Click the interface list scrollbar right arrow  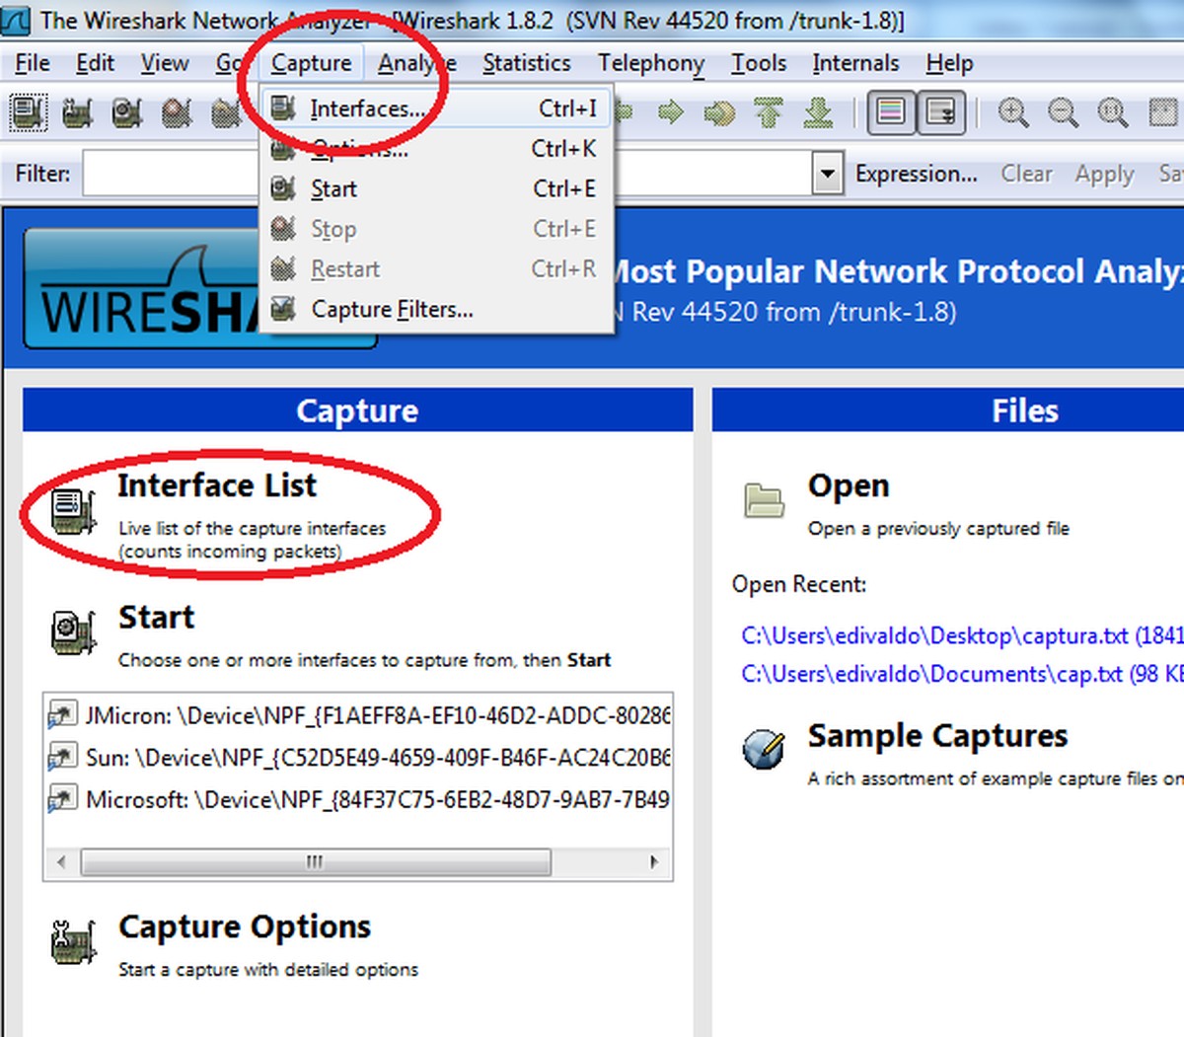(x=654, y=862)
